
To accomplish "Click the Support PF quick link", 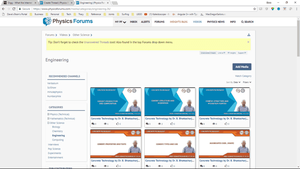I will click(242, 53).
